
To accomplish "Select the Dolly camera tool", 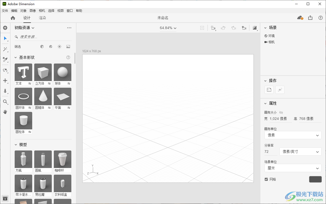I will [x=5, y=91].
